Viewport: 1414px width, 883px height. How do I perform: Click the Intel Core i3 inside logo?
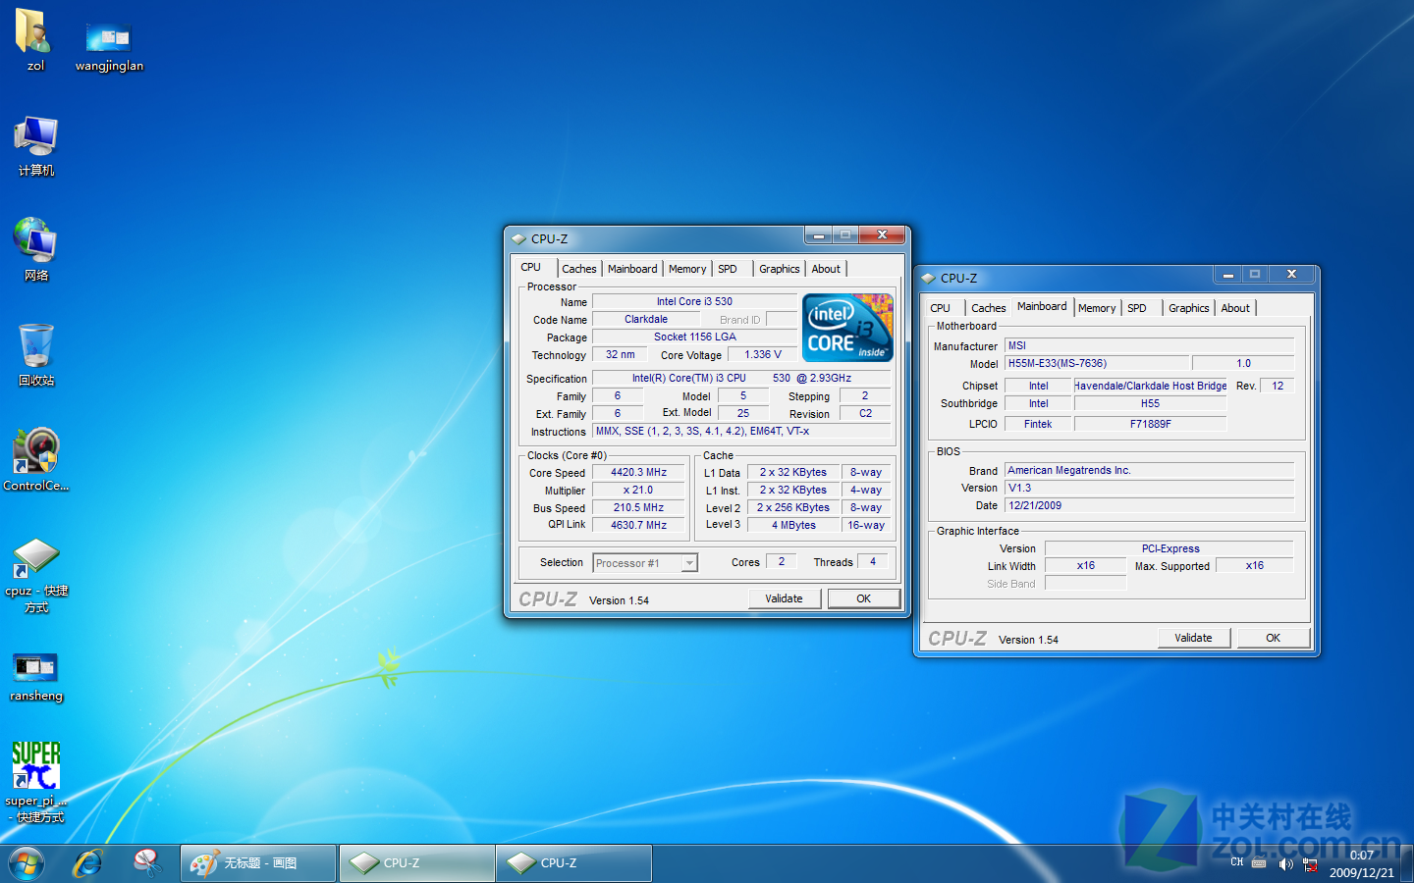point(848,328)
